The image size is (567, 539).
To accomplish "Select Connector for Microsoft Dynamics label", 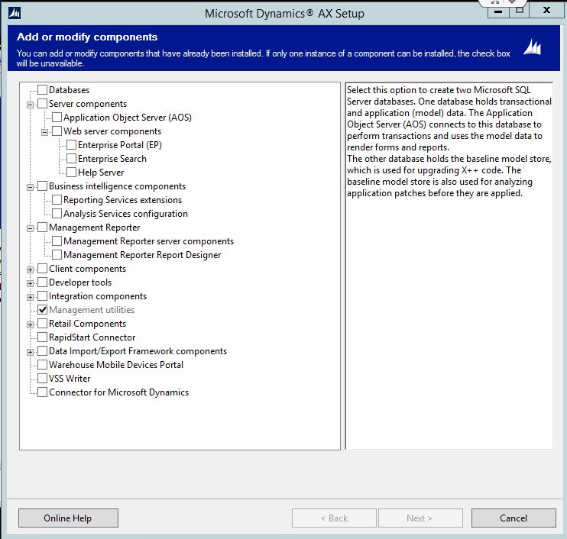I will tap(118, 392).
